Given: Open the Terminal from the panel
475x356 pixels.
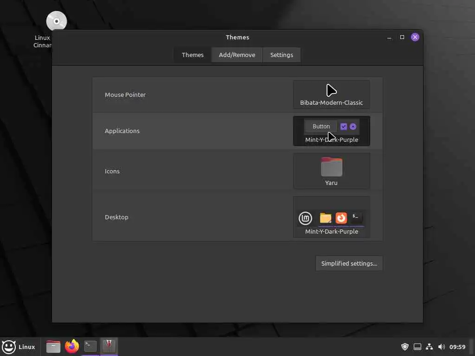Looking at the screenshot, I should pyautogui.click(x=90, y=346).
